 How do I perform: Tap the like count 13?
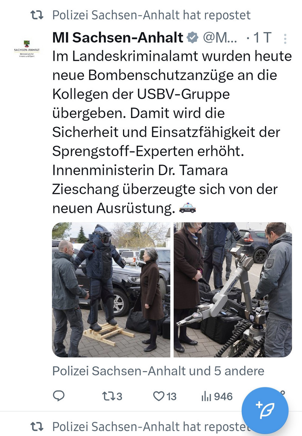(x=171, y=396)
